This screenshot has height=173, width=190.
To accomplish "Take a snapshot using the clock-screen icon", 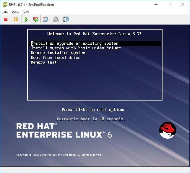I will coord(46,19).
